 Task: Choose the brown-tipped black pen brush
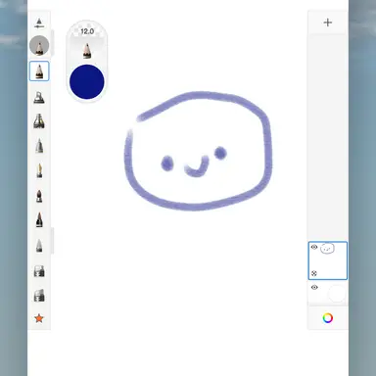click(39, 219)
